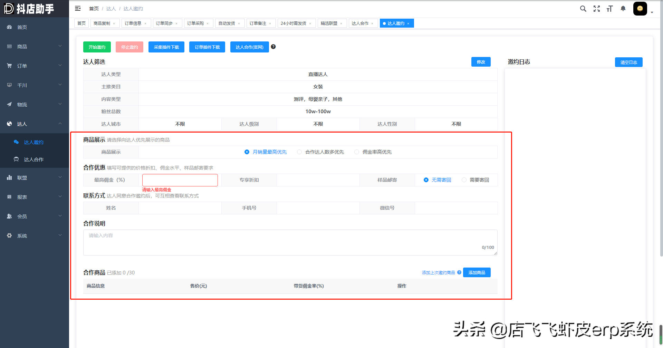Click the 达人 globe icon in sidebar
Viewport: 663px width, 348px height.
click(x=9, y=124)
